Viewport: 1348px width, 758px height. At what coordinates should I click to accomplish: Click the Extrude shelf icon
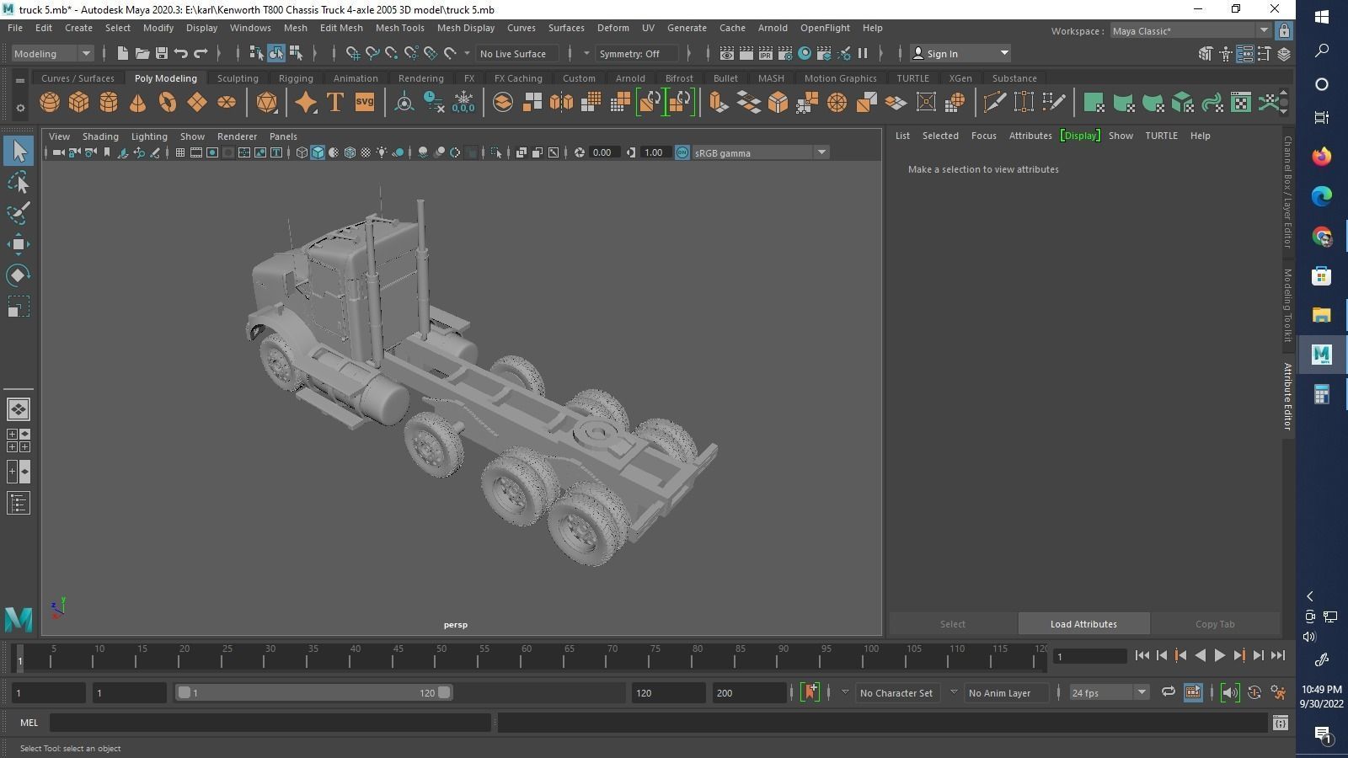[x=719, y=103]
